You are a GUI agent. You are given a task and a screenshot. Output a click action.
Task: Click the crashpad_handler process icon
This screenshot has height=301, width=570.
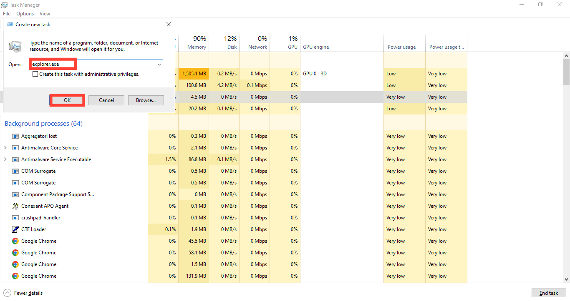click(x=15, y=218)
